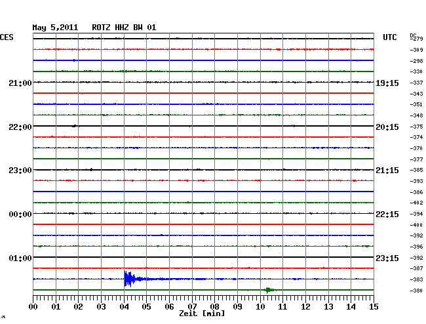This screenshot has width=426, height=324.
Task: Click the 20:15 UTC time label
Action: tap(387, 127)
